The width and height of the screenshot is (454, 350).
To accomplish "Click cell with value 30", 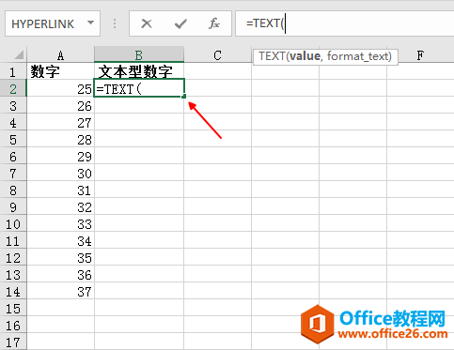I will click(x=60, y=173).
